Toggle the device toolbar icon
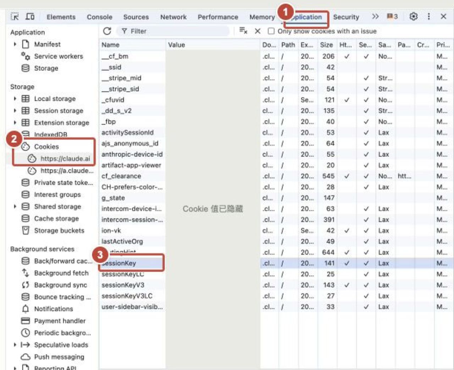This screenshot has height=370, width=454. [30, 17]
